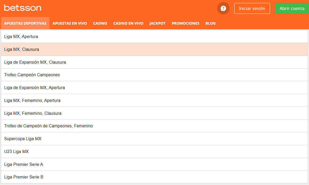This screenshot has height=185, width=309.
Task: Click Iniciar sesión button
Action: pos(252,8)
